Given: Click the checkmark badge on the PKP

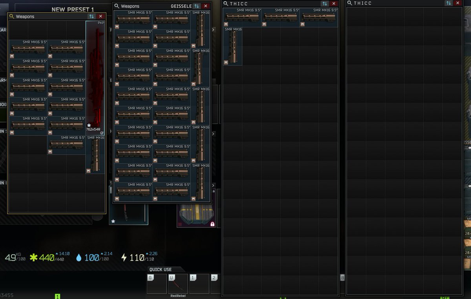Looking at the screenshot, I should (x=102, y=133).
